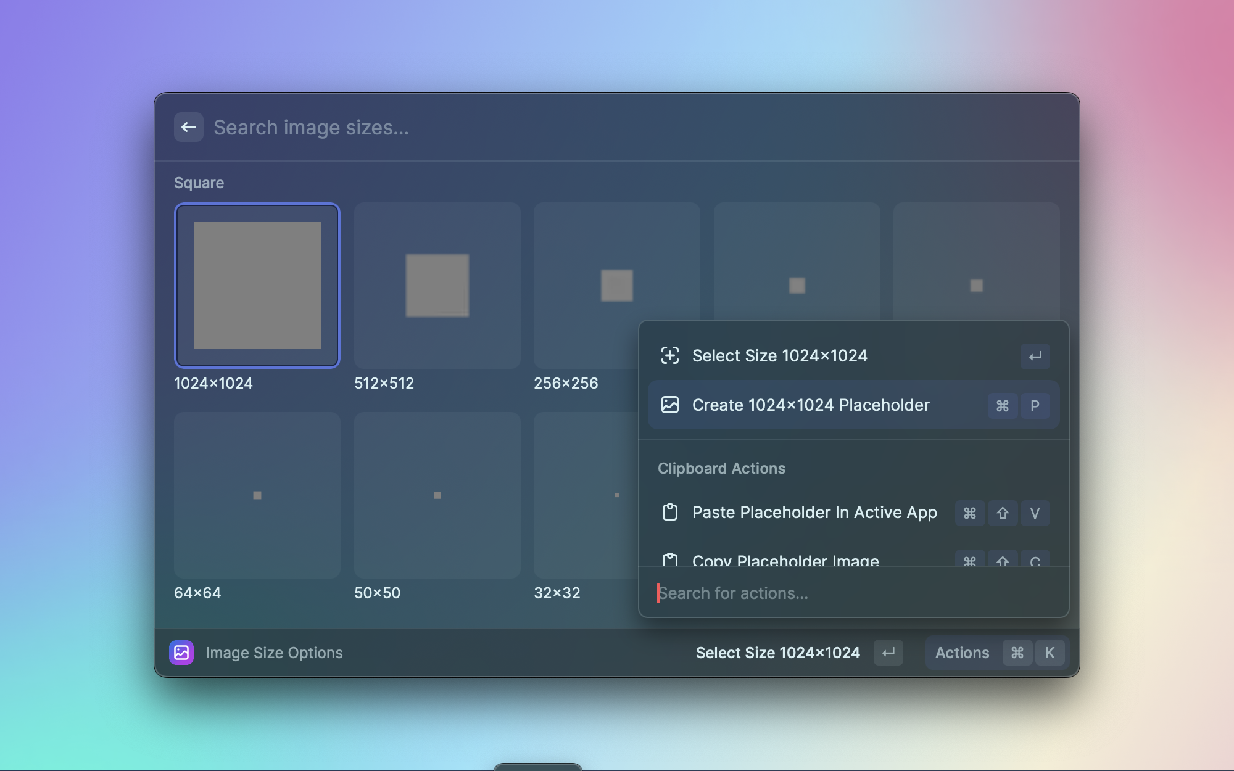This screenshot has width=1234, height=771.
Task: Click the select-size crosshair icon
Action: 670,355
